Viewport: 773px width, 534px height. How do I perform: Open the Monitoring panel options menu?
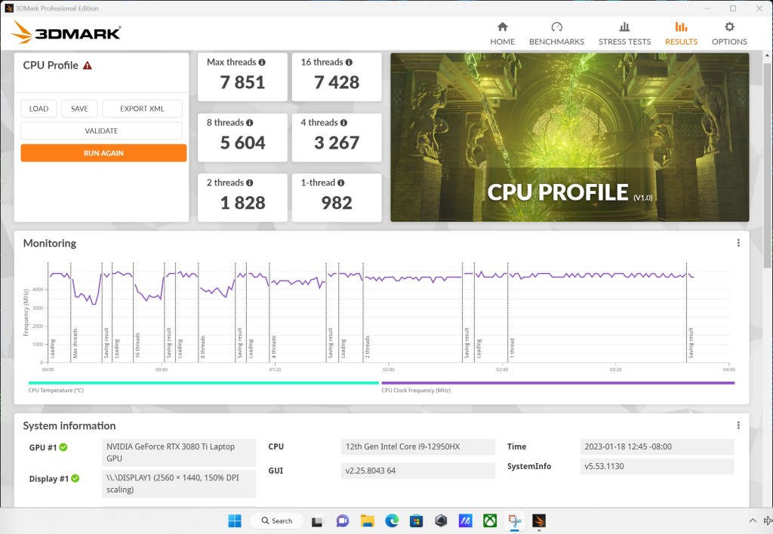point(738,242)
